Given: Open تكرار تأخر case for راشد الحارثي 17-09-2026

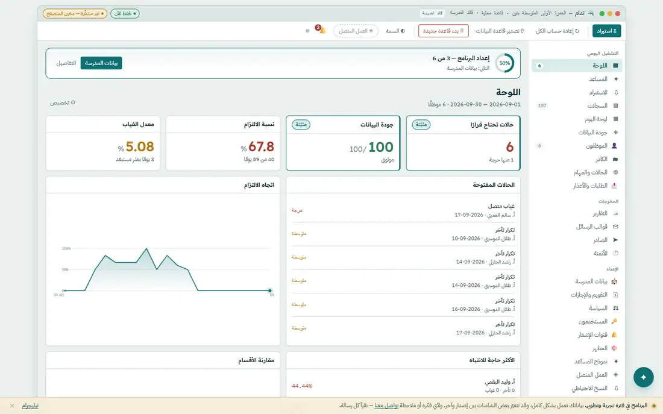Looking at the screenshot, I should [403, 328].
